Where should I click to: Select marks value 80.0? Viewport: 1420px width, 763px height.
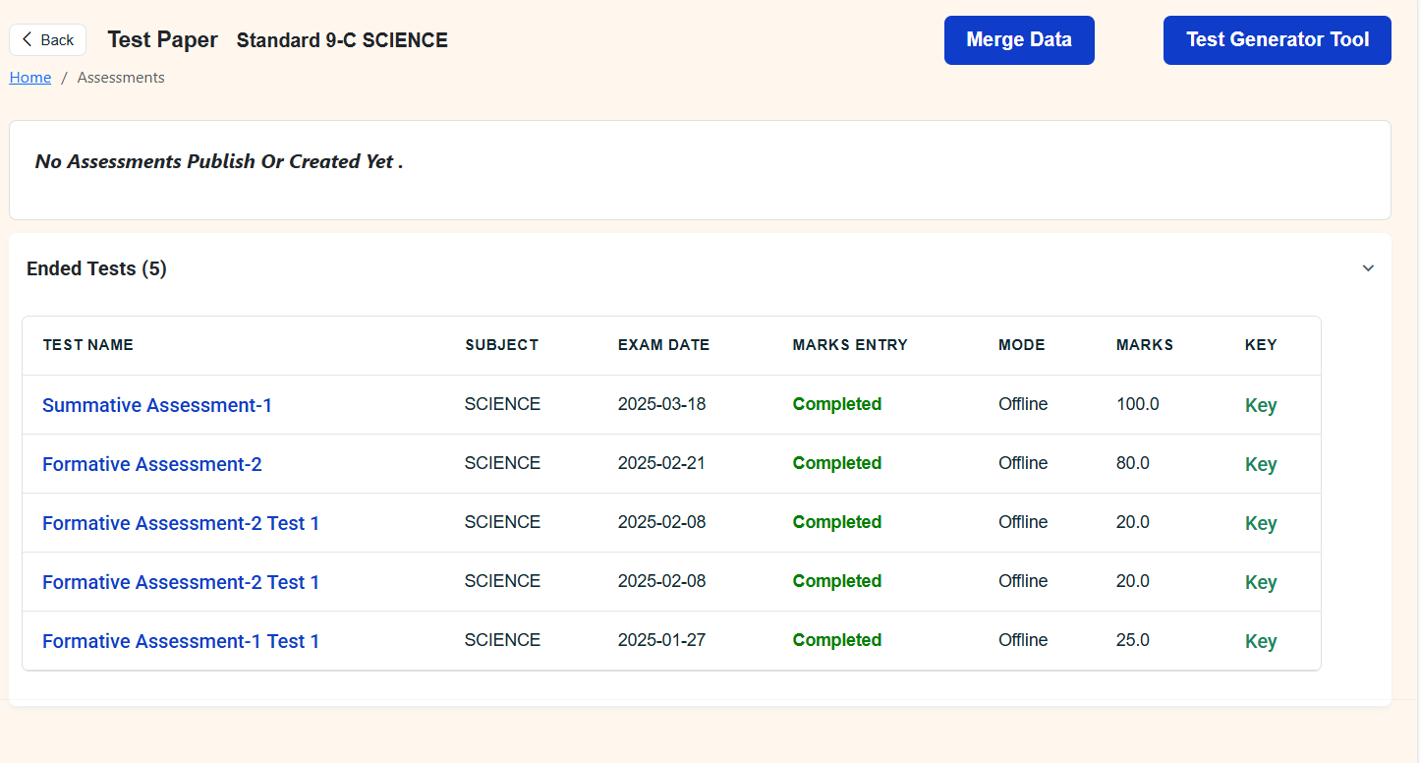(1133, 463)
